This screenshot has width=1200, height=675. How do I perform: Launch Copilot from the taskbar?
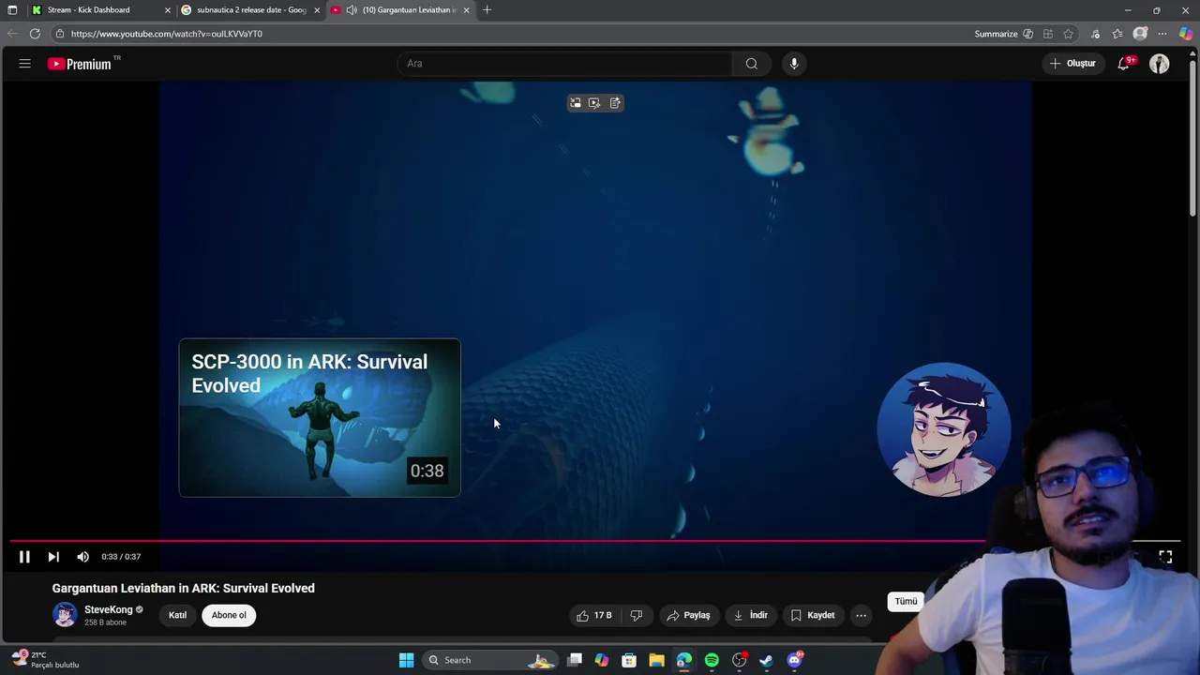[602, 660]
